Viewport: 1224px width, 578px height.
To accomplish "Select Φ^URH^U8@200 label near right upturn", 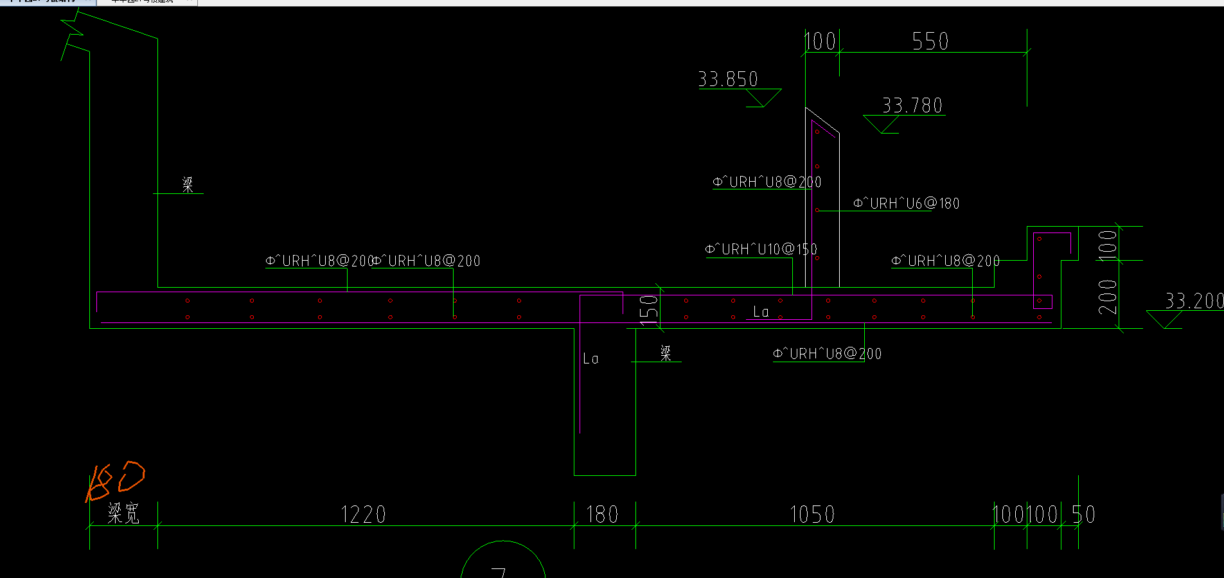I will [945, 261].
